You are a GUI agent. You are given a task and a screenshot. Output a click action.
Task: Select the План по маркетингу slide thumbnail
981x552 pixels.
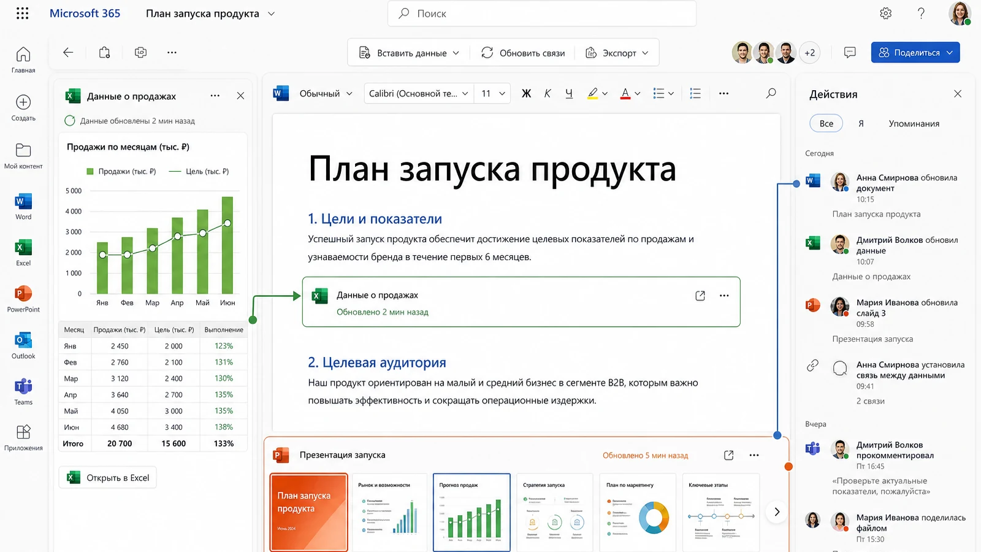point(638,512)
